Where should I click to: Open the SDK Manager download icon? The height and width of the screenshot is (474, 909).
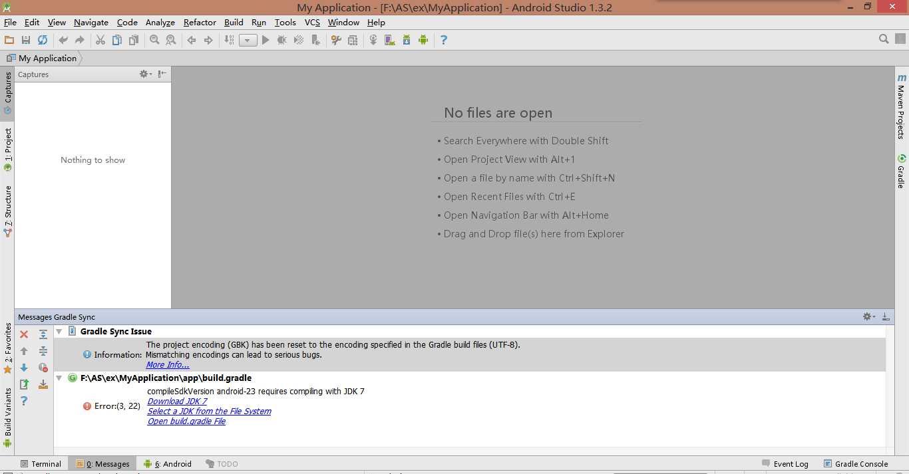click(x=407, y=40)
